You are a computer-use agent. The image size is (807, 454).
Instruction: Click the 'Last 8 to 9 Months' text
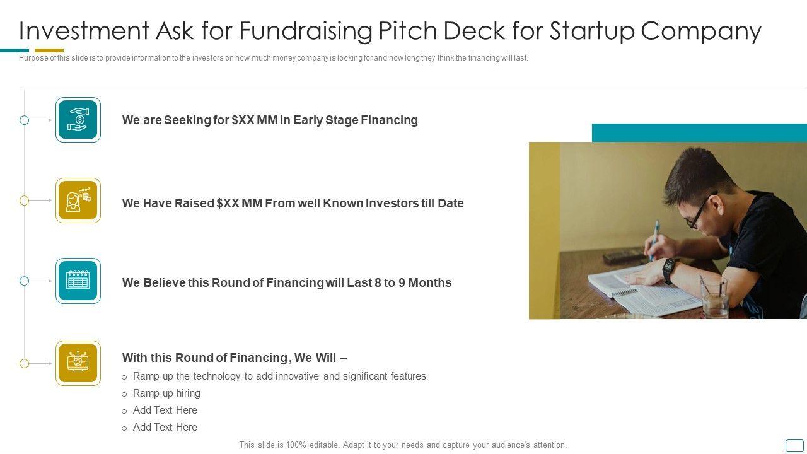click(x=287, y=282)
